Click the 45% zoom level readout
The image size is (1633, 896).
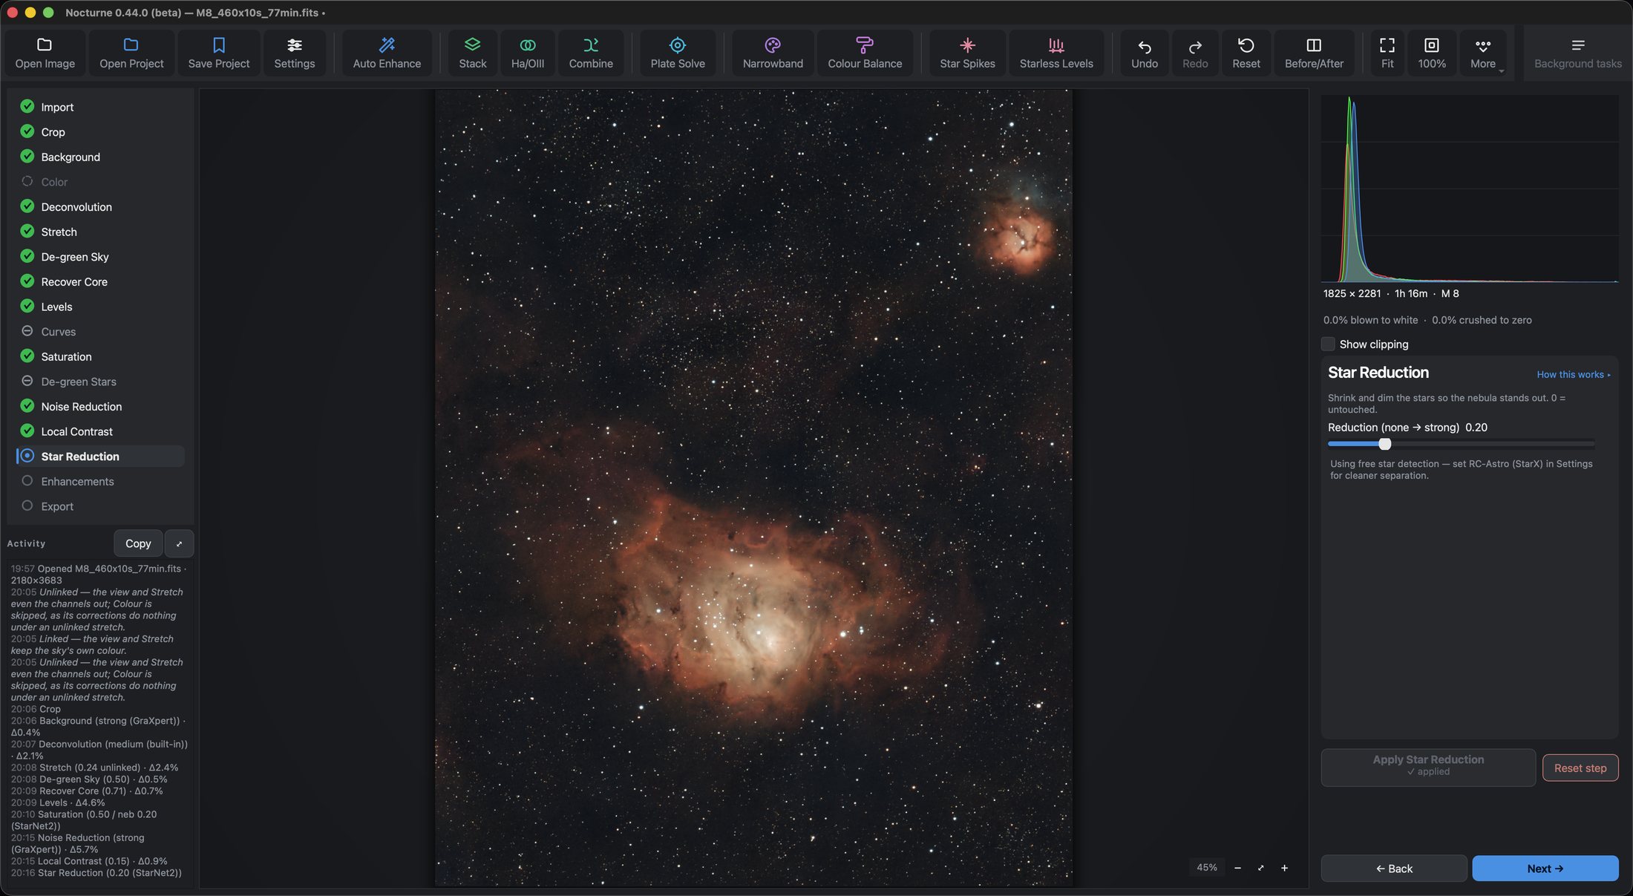tap(1207, 868)
